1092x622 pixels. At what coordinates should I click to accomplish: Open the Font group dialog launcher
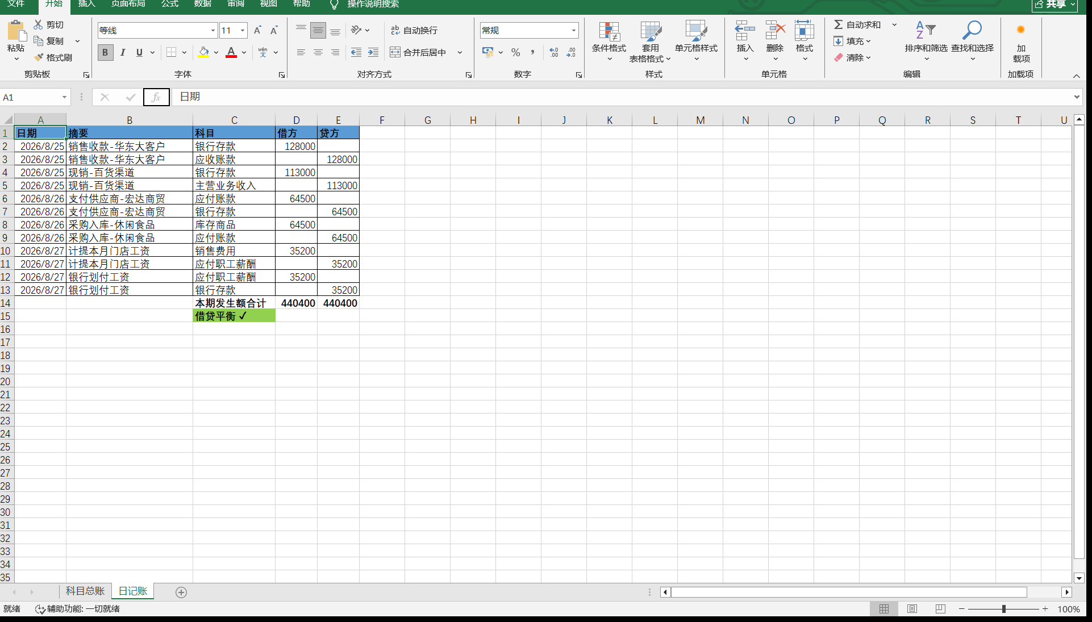pyautogui.click(x=281, y=75)
